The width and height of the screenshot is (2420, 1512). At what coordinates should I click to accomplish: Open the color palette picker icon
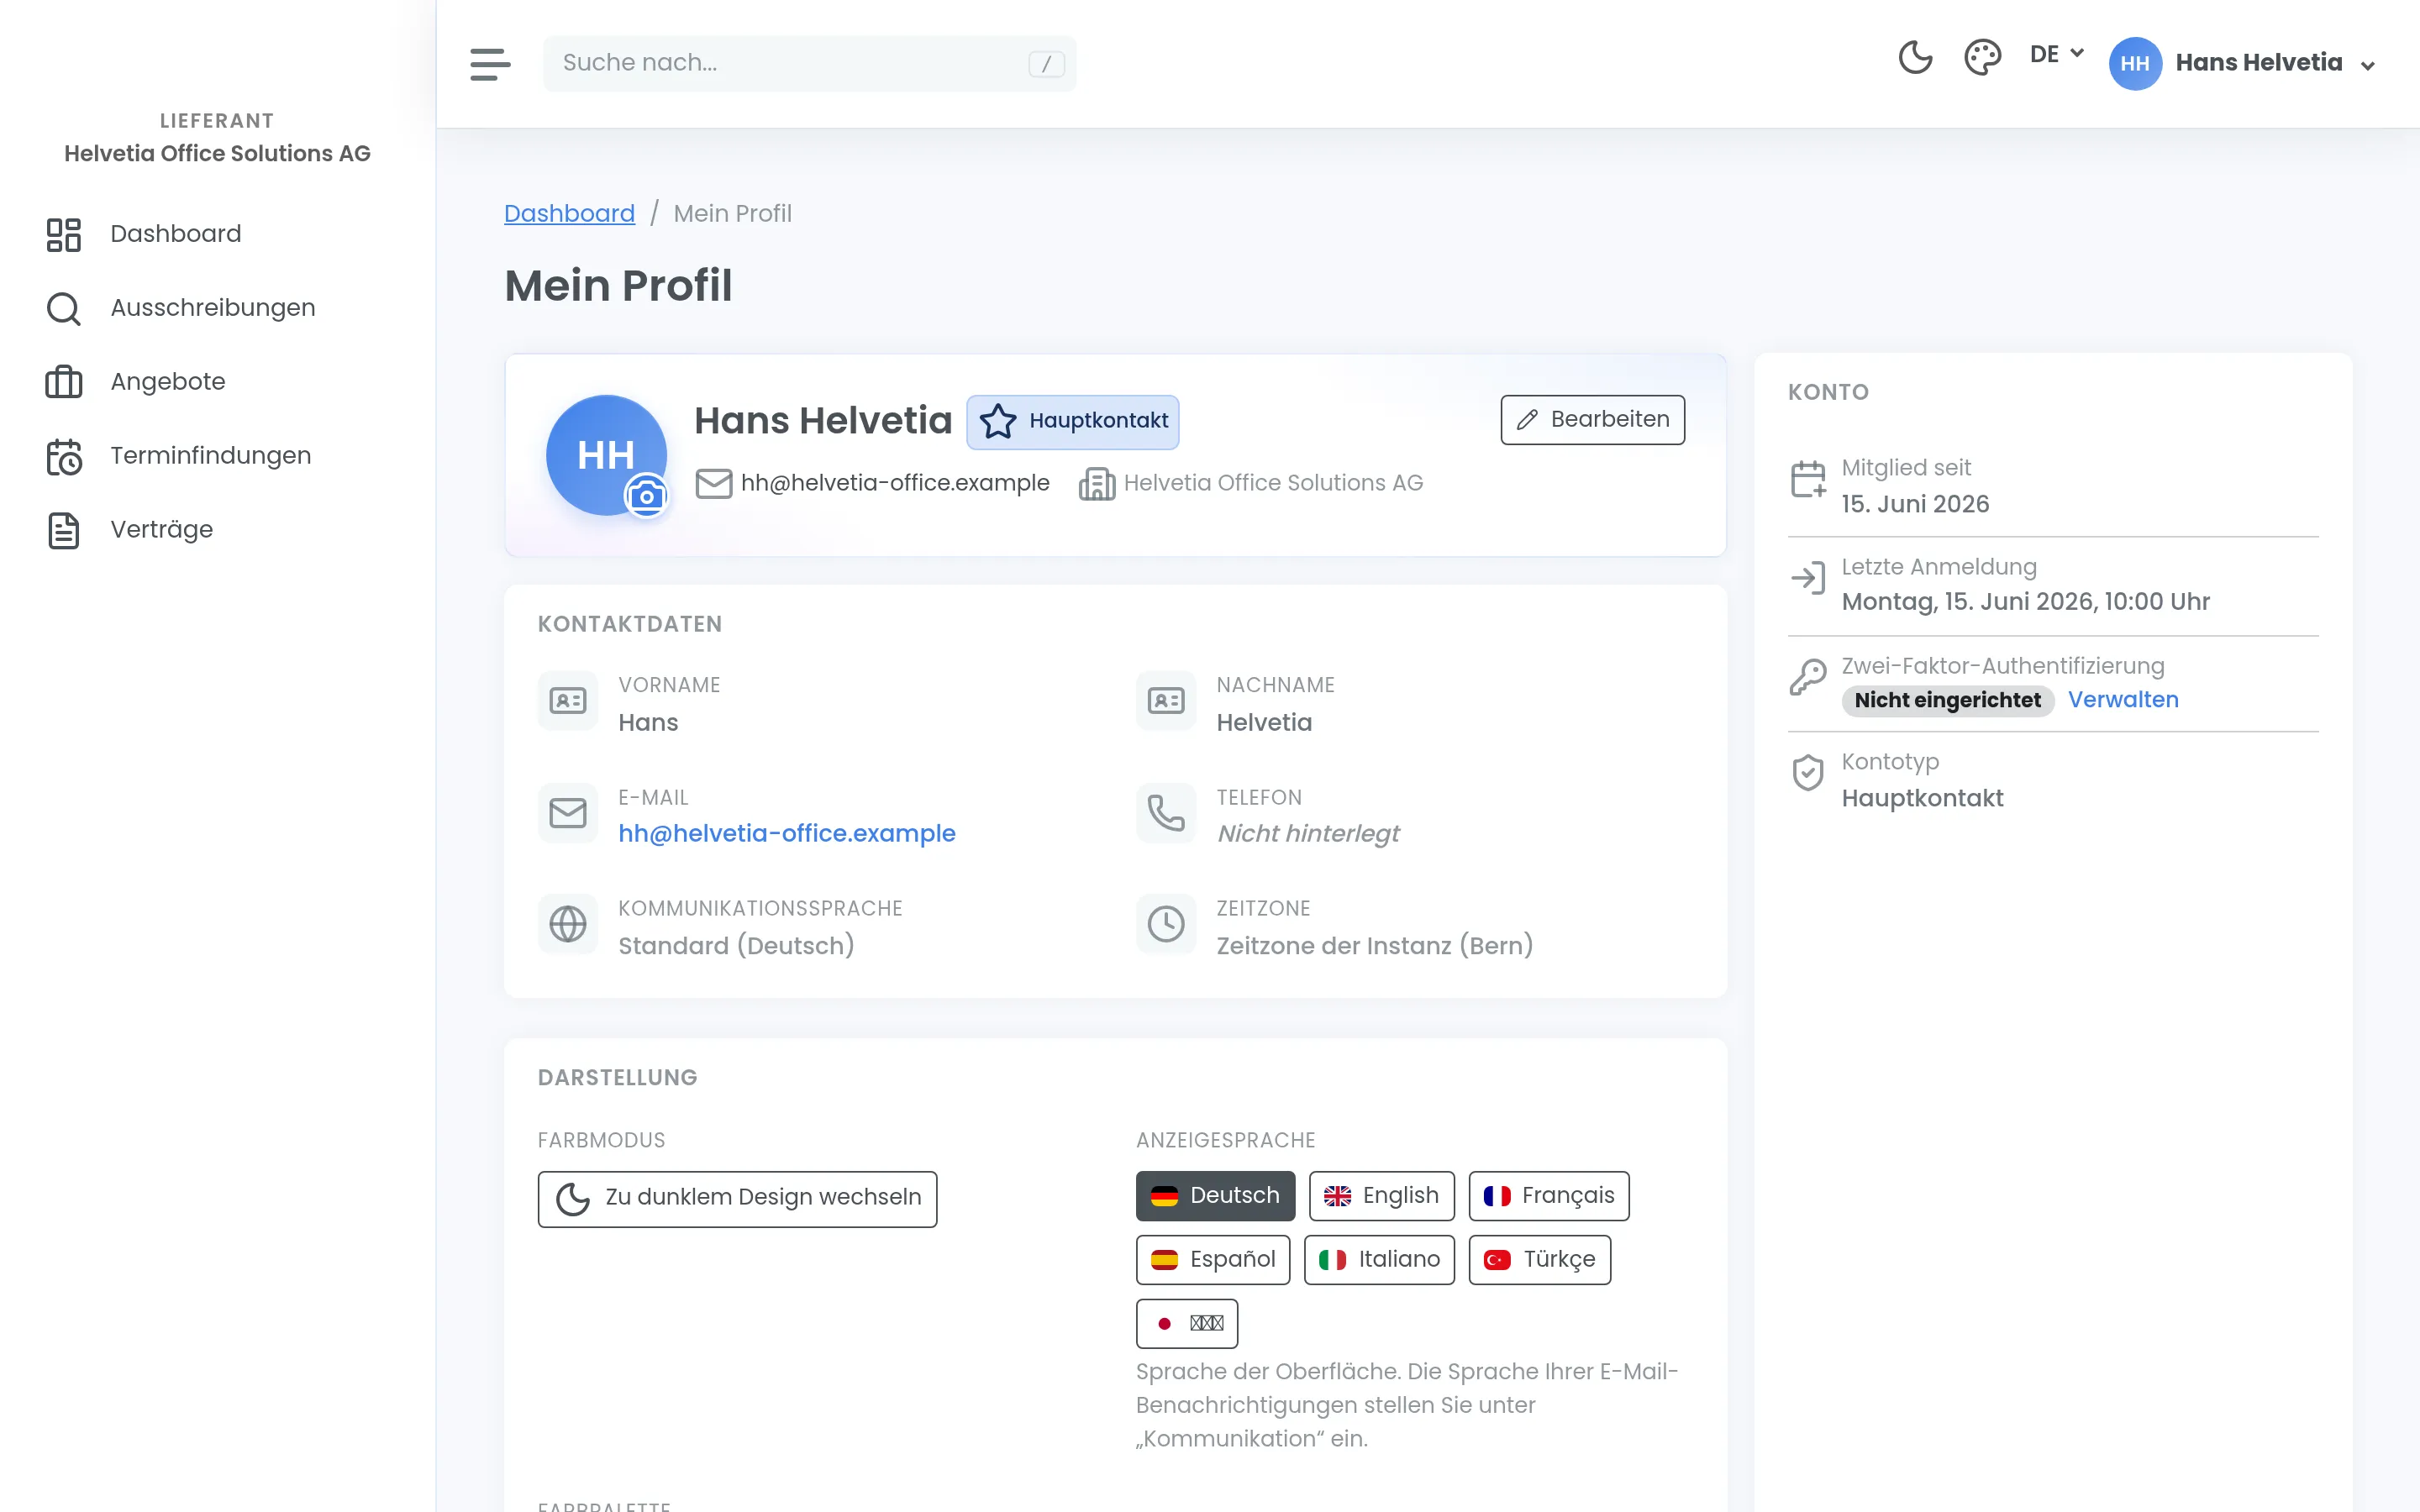(x=1982, y=57)
